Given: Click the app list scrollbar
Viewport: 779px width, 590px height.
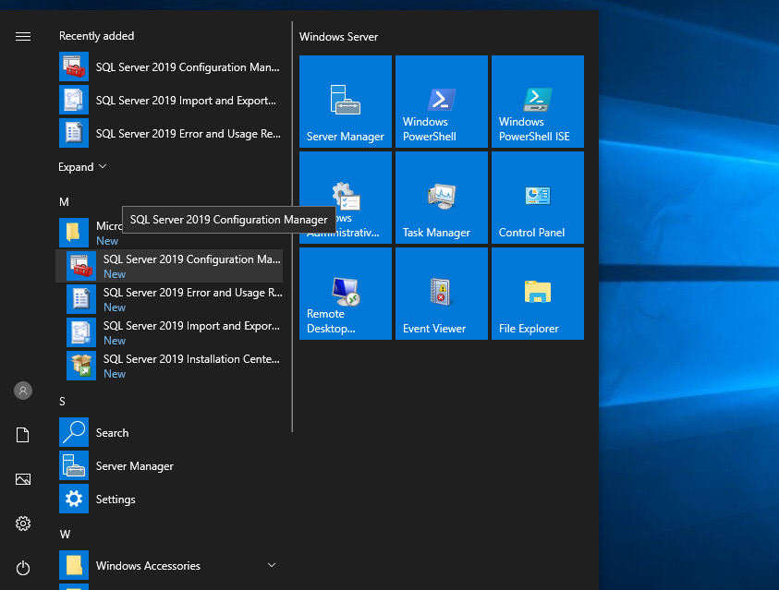Looking at the screenshot, I should click(x=292, y=227).
